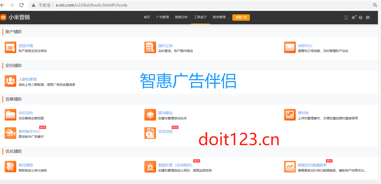Viewport: 381px width, 184px height.
Task: Open 财务管理 menu item
Action: (219, 17)
